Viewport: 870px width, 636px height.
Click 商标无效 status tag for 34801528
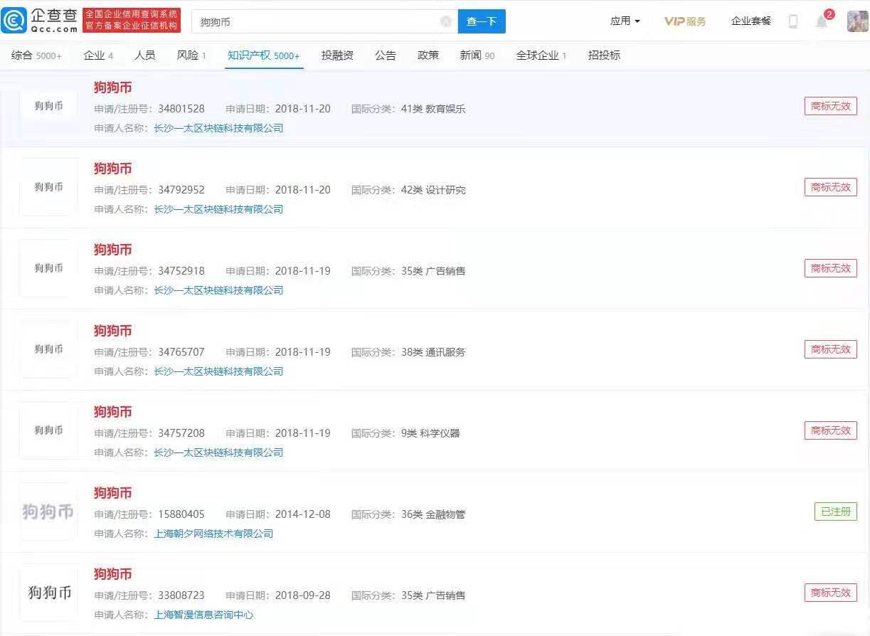(x=831, y=107)
